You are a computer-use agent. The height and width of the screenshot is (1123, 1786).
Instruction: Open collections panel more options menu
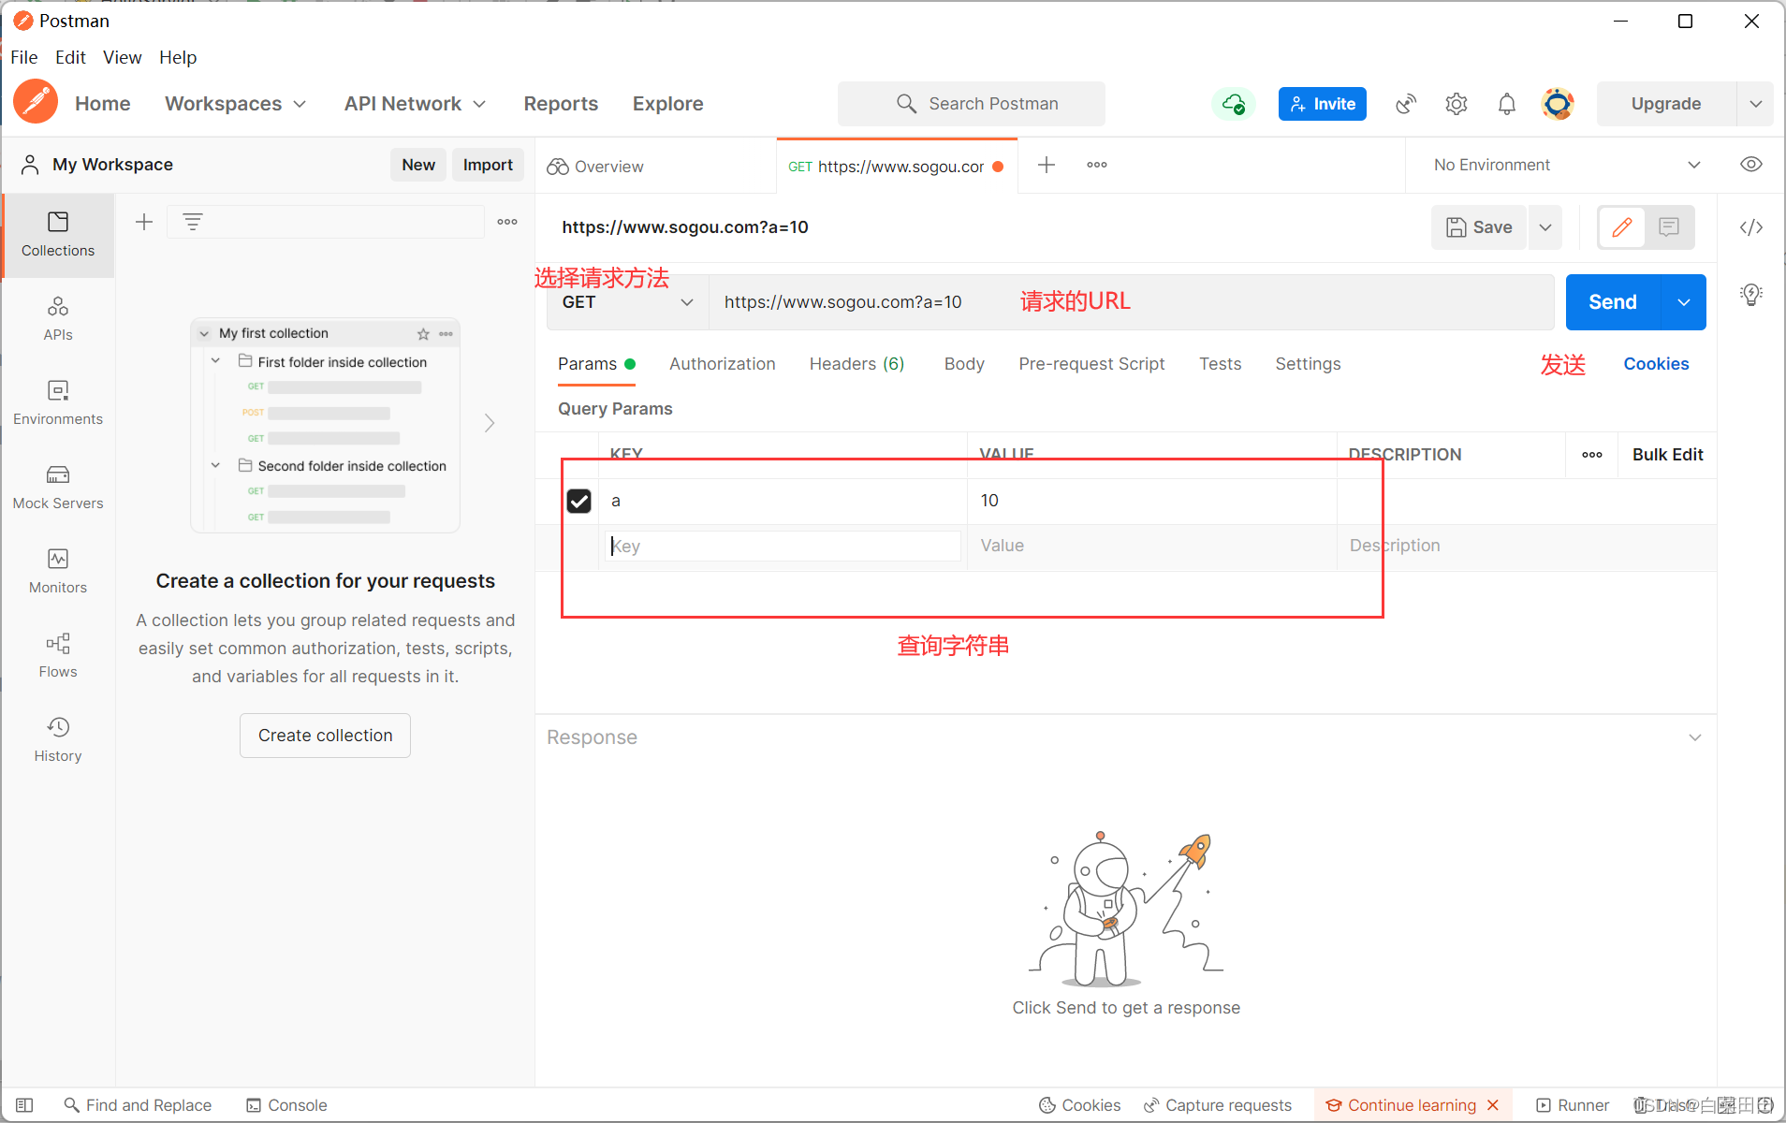click(507, 222)
